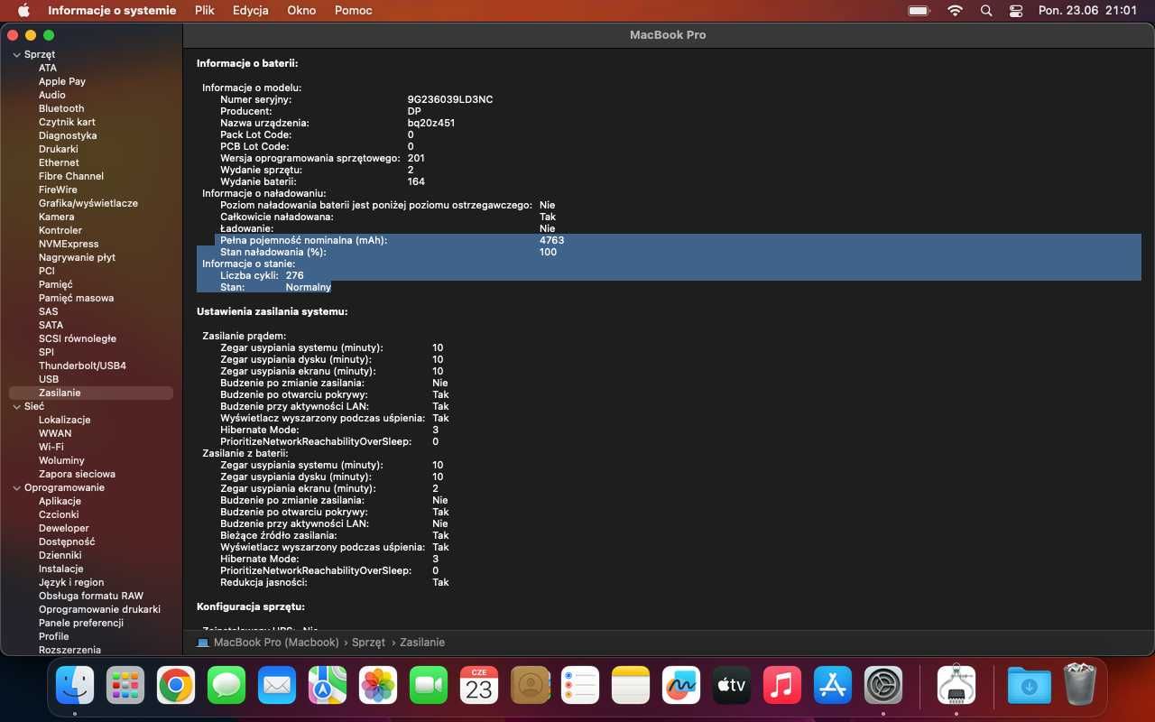Click Informacje o baterii heading
Image resolution: width=1155 pixels, height=722 pixels.
coord(247,63)
